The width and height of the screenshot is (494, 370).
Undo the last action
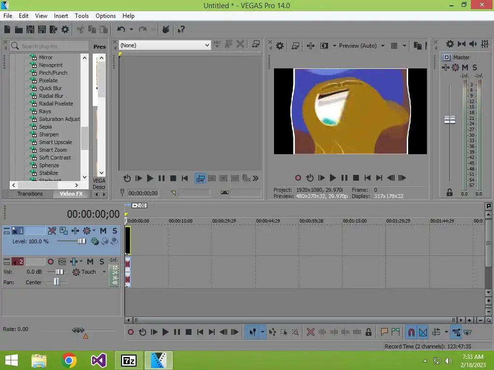121,29
